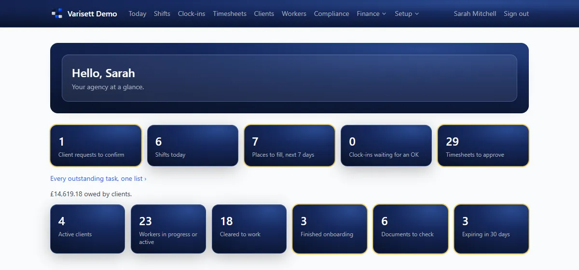Open the Timesheets to approve card
This screenshot has width=579, height=270.
click(x=483, y=146)
